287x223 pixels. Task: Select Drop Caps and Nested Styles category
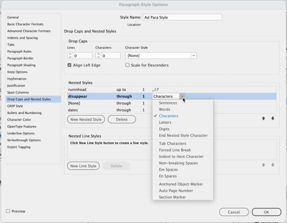(x=33, y=99)
